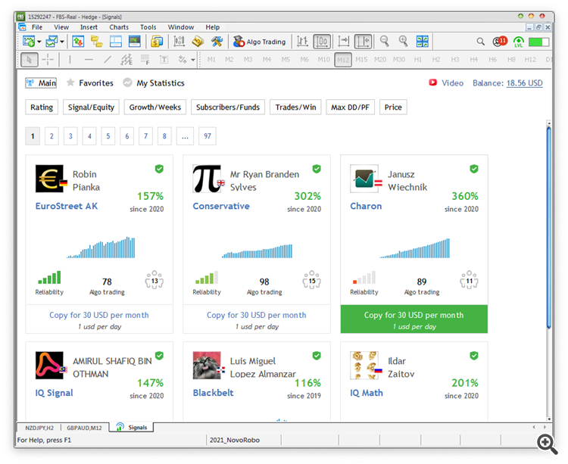Screen dimensions: 568x464
Task: Switch to M12 timeframe
Action: (x=343, y=60)
